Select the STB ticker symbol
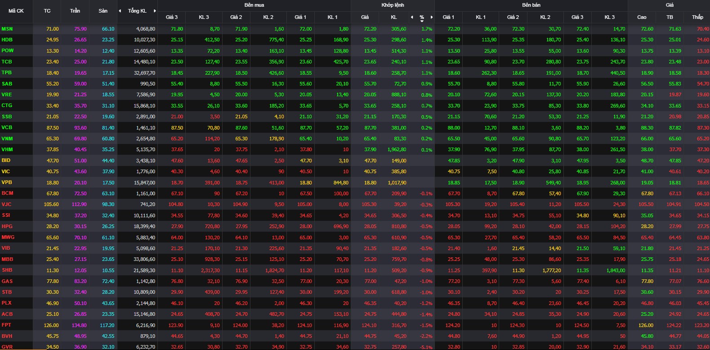 7,292
